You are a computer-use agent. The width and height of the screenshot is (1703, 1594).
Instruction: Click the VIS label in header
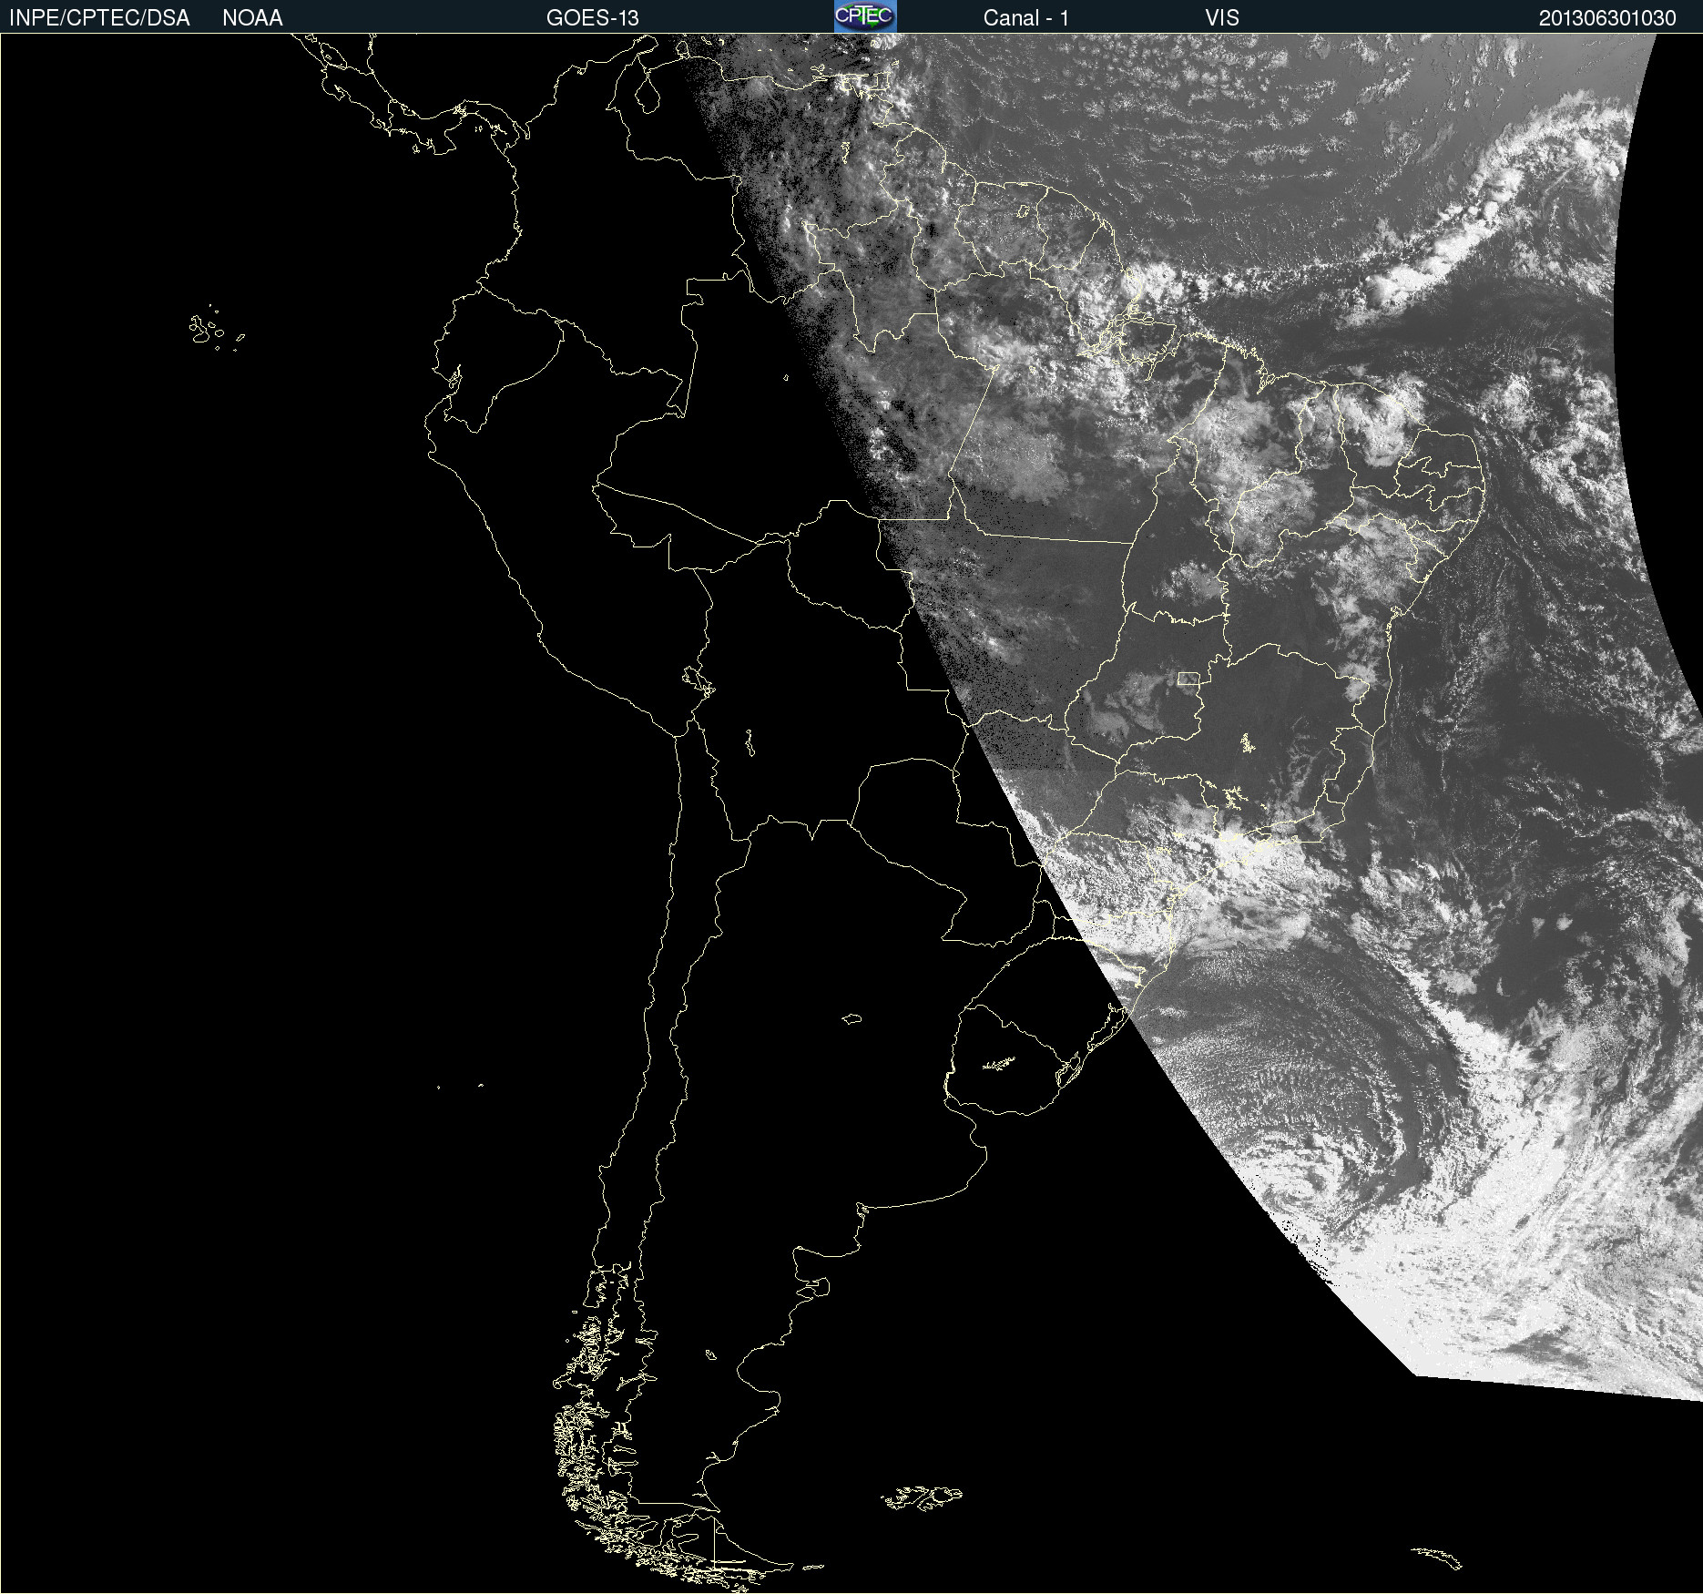[x=1222, y=18]
